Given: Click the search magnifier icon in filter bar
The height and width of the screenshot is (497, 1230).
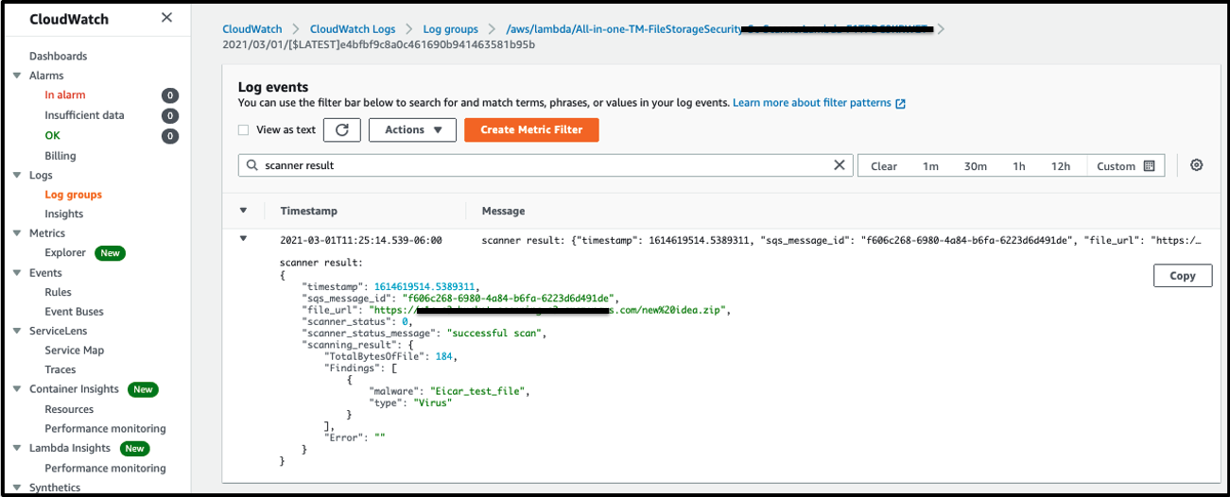Looking at the screenshot, I should (x=251, y=165).
